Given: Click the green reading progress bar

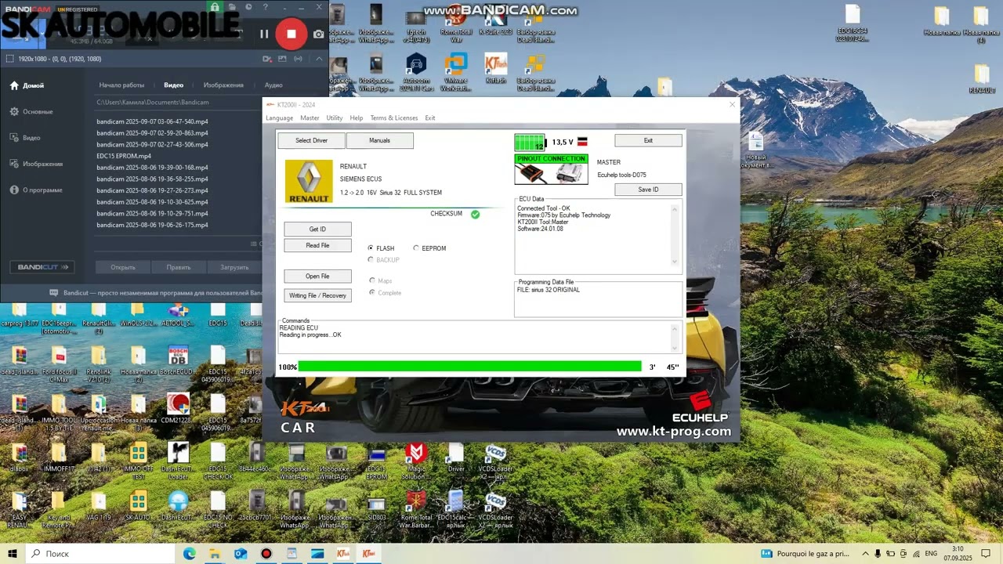Looking at the screenshot, I should point(469,367).
